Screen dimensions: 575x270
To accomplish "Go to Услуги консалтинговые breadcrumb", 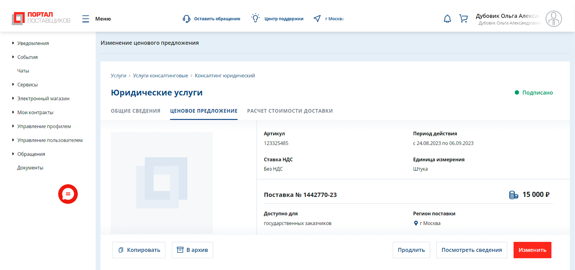I will point(160,76).
